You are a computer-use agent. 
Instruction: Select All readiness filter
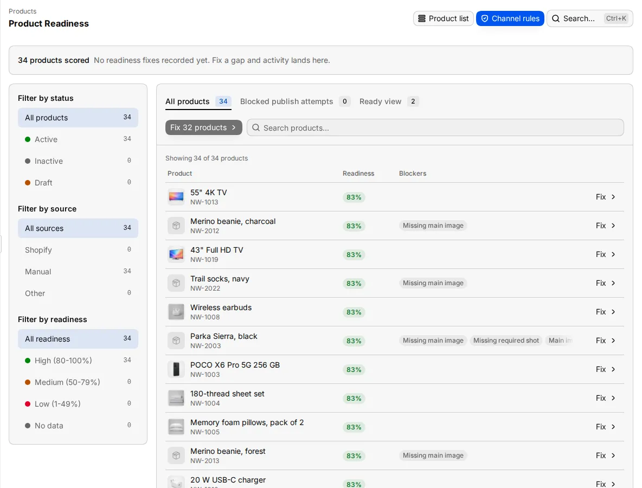click(78, 338)
